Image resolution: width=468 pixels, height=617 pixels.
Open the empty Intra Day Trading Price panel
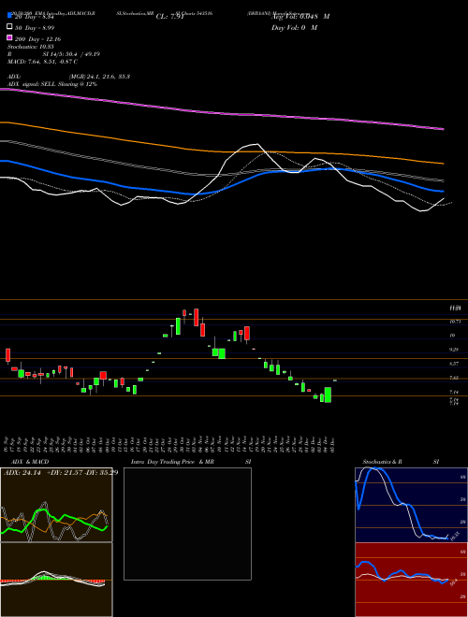(187, 524)
